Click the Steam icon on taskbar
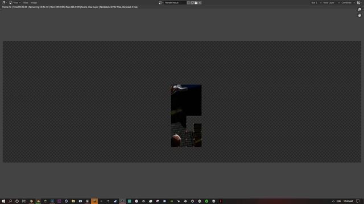This screenshot has width=364, height=204. coord(115,201)
